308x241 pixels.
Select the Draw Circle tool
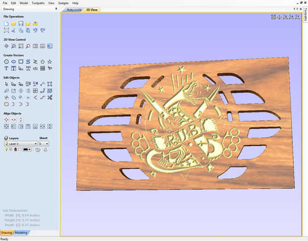6,62
